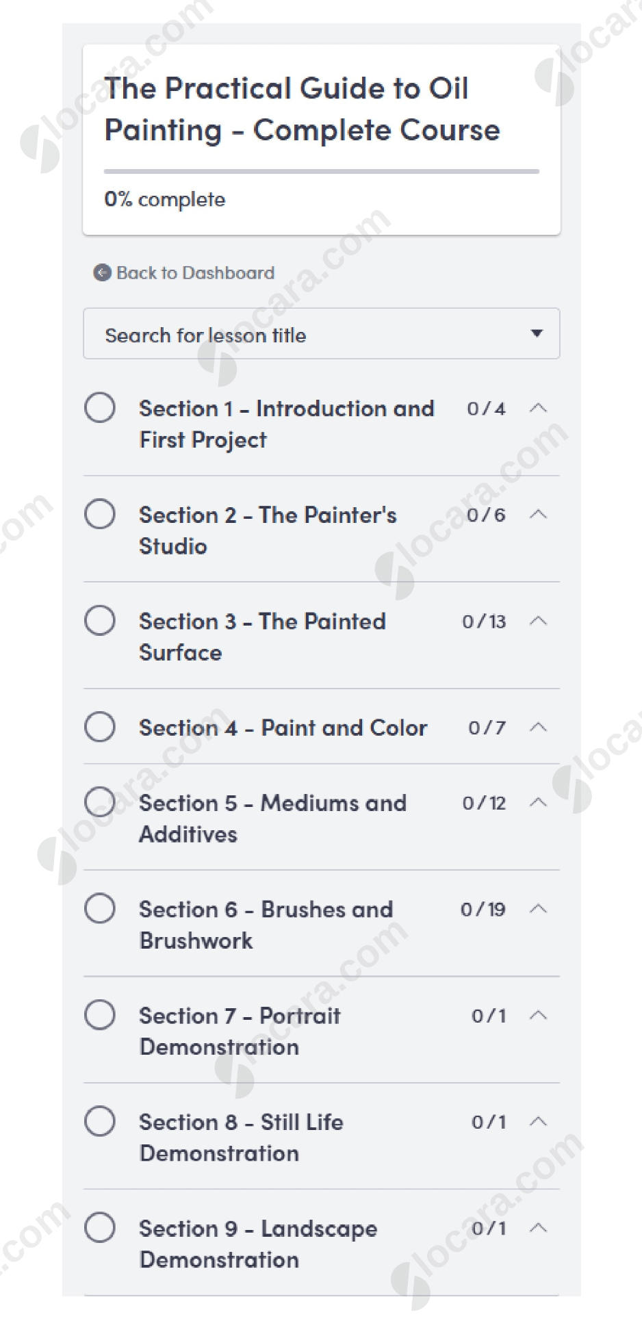642x1321 pixels.
Task: Click Section 6 Brushes and Brushwork circle icon
Action: (100, 909)
